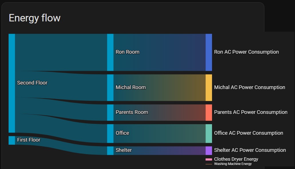
Task: Open the Washing Machine Energy label
Action: (233, 164)
